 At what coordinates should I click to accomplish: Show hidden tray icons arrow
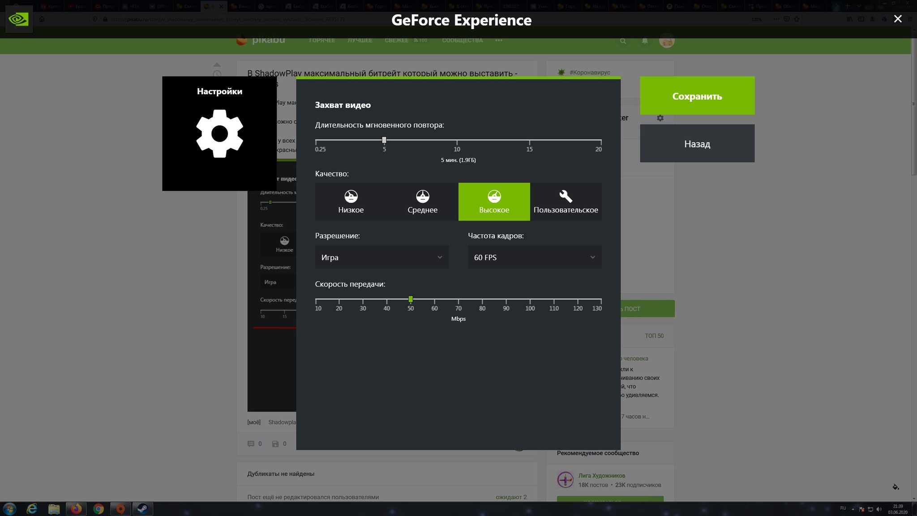pyautogui.click(x=853, y=509)
